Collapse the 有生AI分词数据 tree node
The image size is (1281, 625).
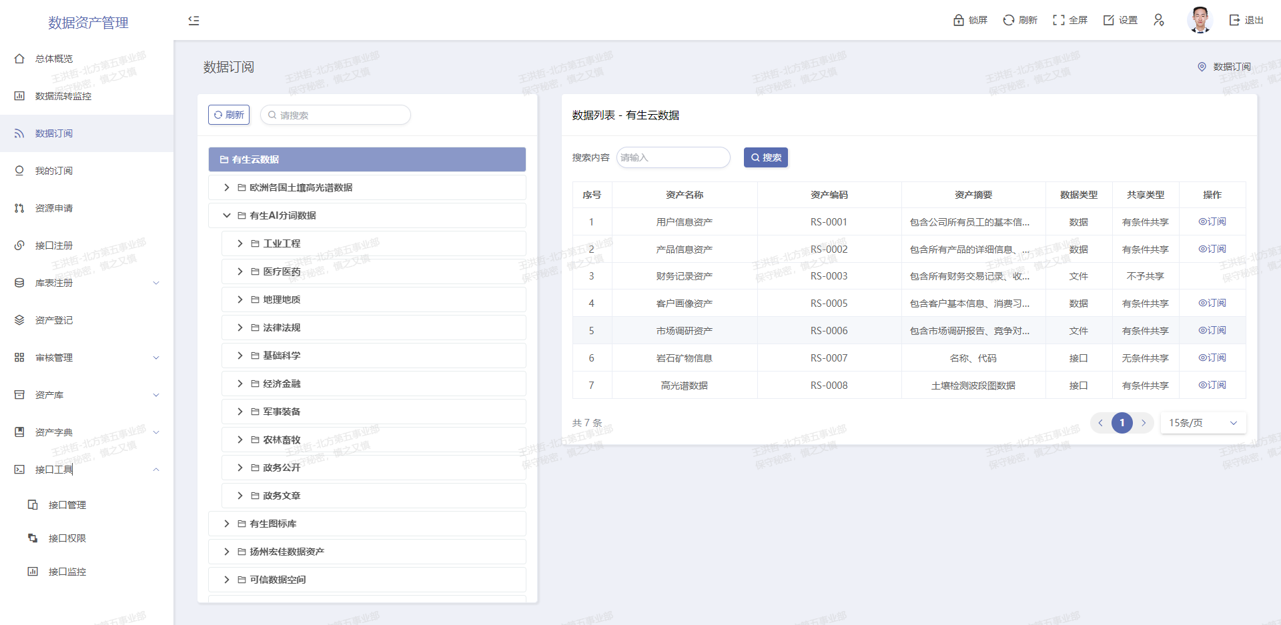tap(227, 215)
